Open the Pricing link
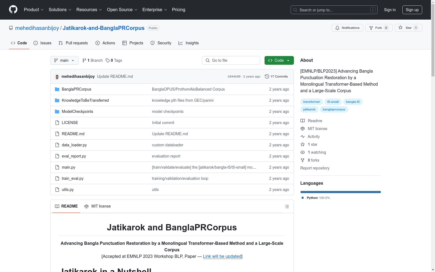The image size is (435, 272). point(179,10)
